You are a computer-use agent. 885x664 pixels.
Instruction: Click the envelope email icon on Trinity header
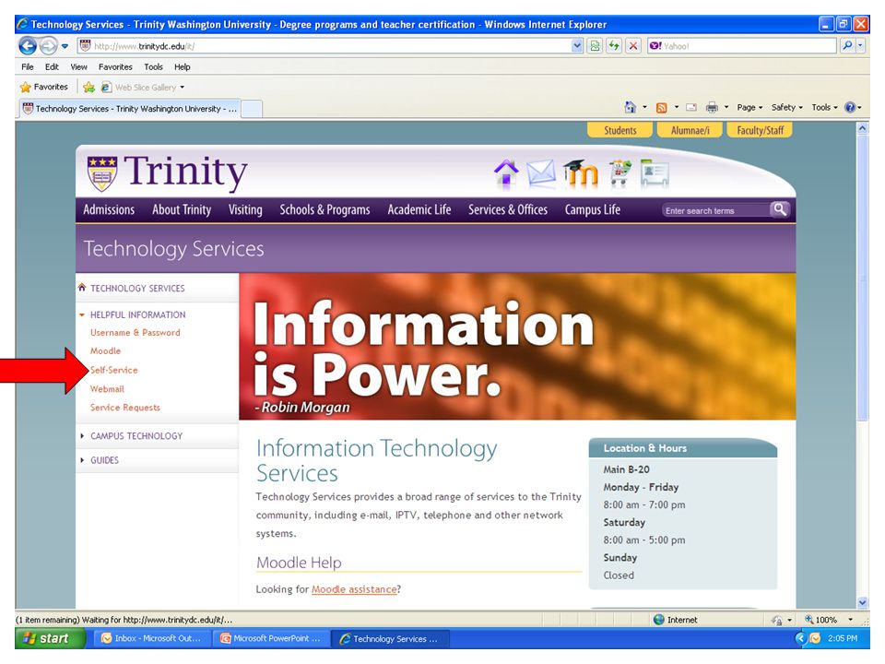(541, 172)
